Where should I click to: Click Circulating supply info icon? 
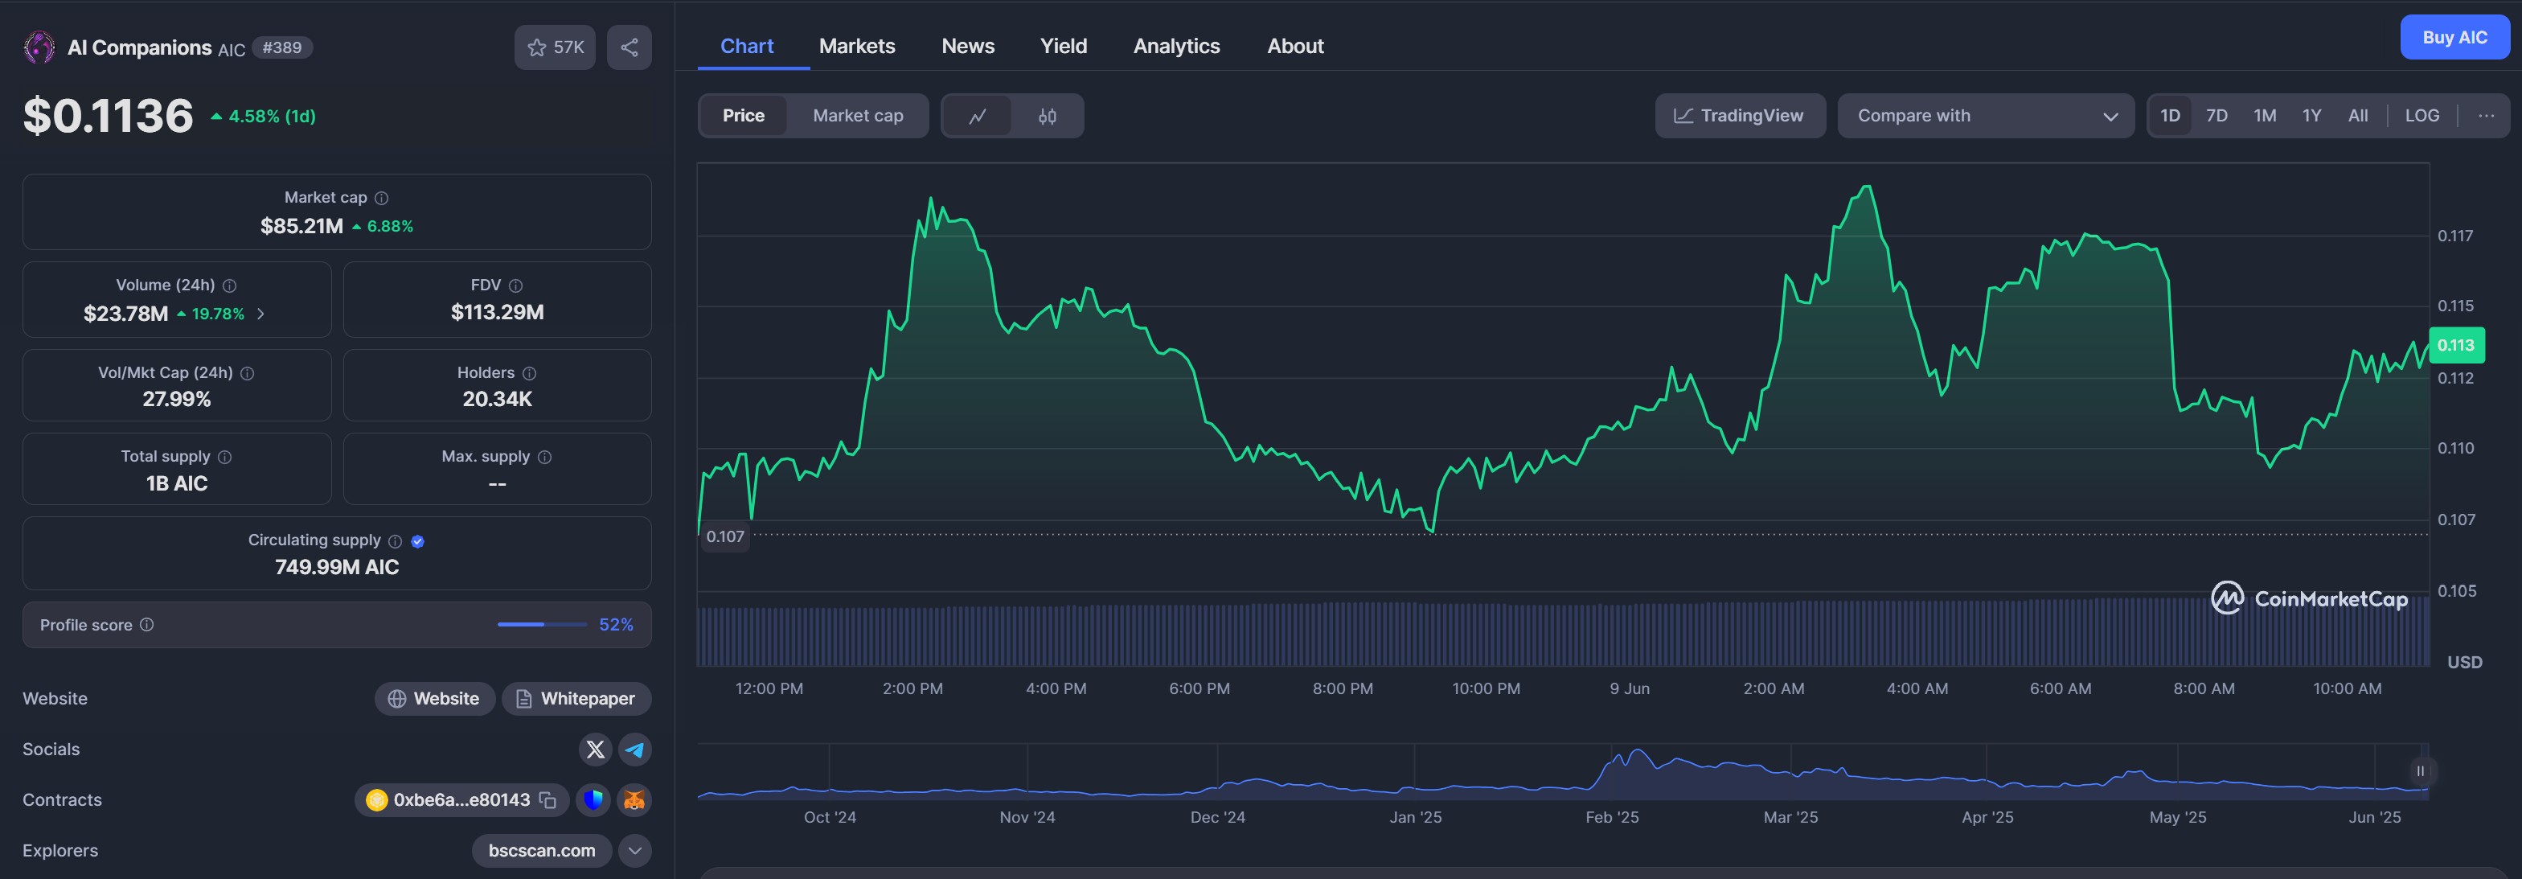click(396, 541)
